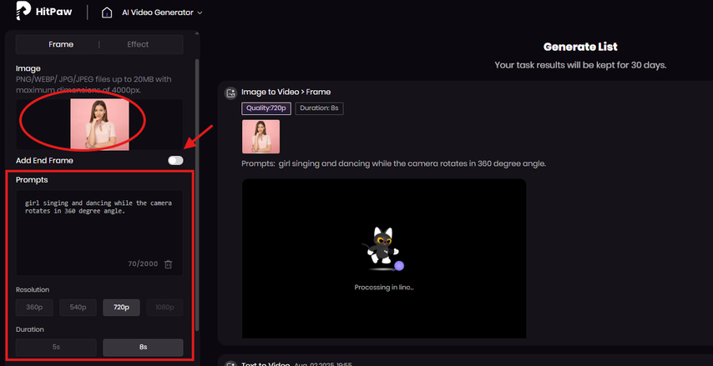Choose the 5s duration option
This screenshot has height=366, width=713.
[56, 347]
